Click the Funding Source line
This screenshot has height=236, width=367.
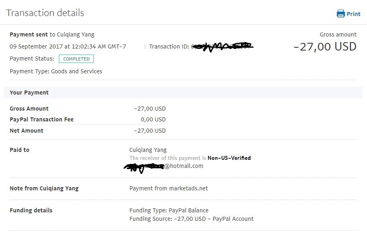192,219
